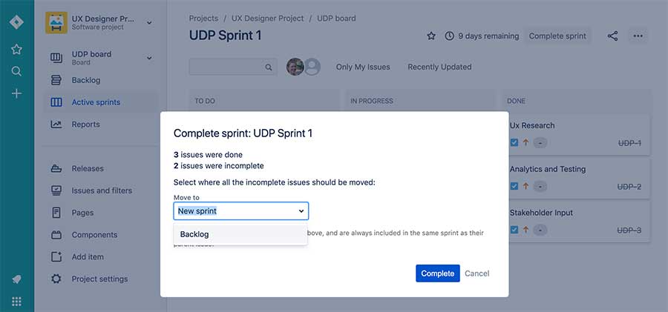668x312 pixels.
Task: Toggle the checkbox on Stakeholder Input card
Action: click(x=514, y=230)
